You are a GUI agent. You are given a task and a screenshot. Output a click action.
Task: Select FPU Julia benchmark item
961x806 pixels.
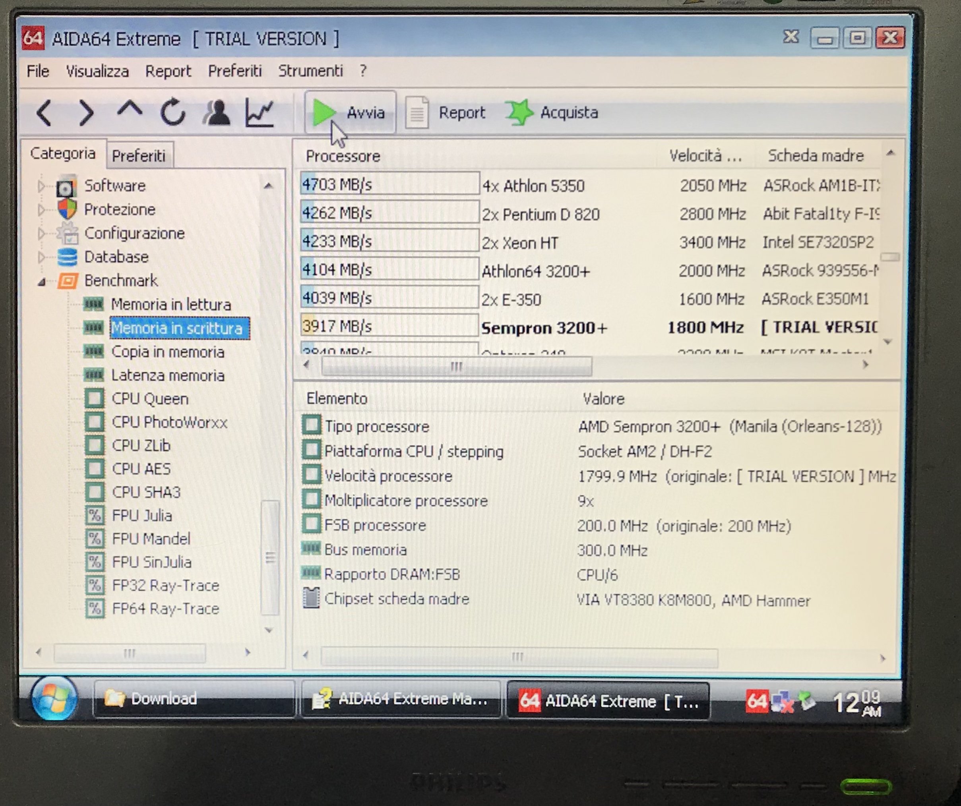coord(142,516)
